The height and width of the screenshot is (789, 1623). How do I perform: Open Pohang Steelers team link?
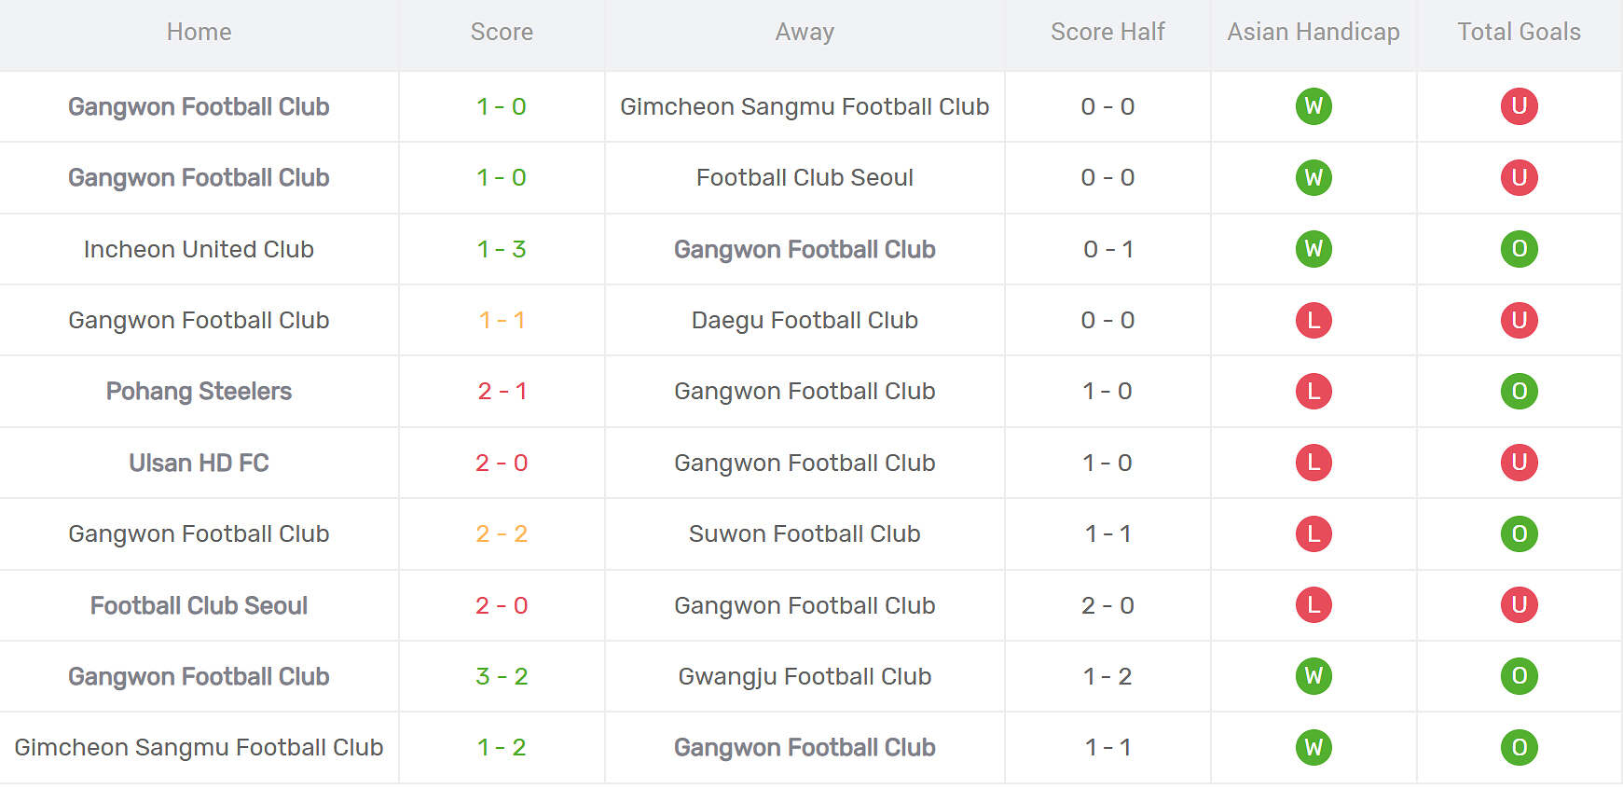[x=199, y=391]
